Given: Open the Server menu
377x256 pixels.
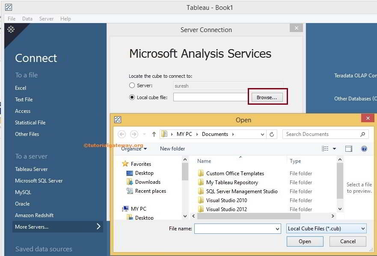Looking at the screenshot, I should 46,19.
